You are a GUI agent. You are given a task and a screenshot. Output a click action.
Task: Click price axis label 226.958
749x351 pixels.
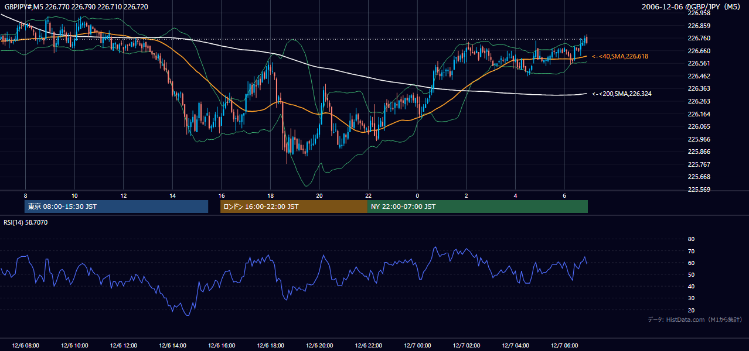click(x=699, y=12)
